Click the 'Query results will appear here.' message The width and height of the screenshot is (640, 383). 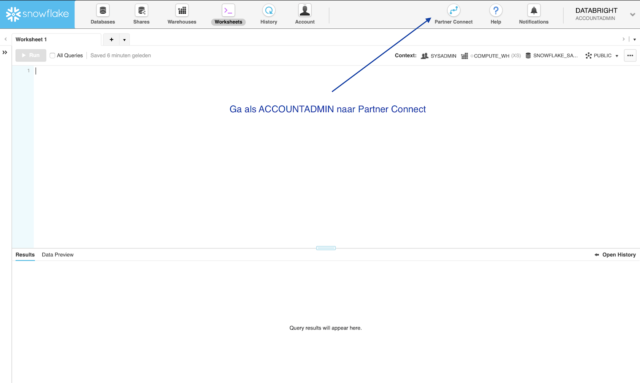pos(326,328)
